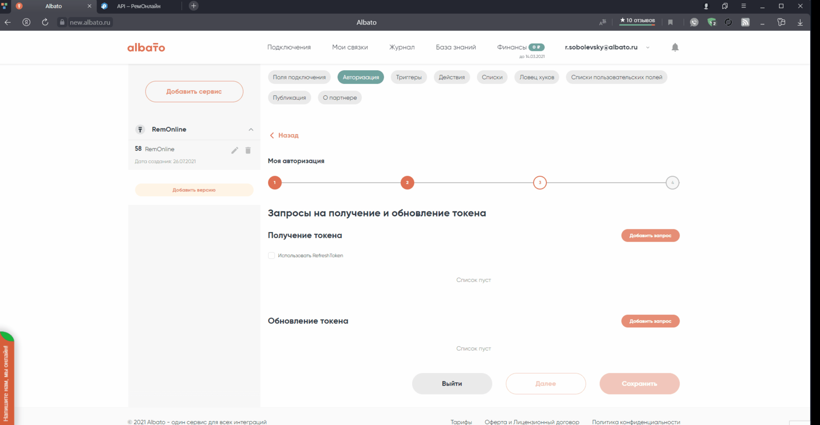The height and width of the screenshot is (425, 820).
Task: Go back using the Назад chevron link
Action: pyautogui.click(x=284, y=135)
